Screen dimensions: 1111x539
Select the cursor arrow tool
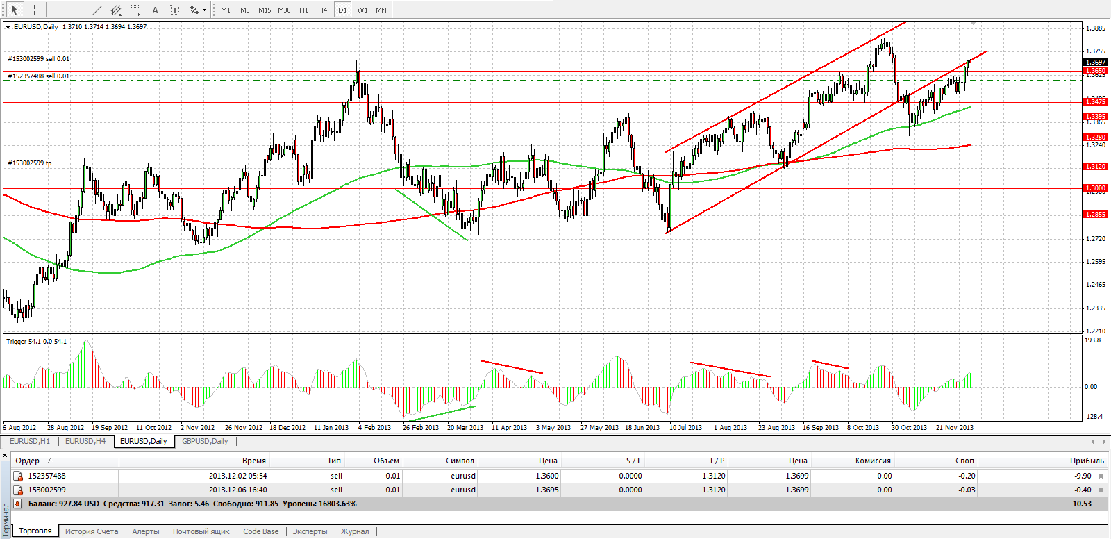(x=15, y=10)
